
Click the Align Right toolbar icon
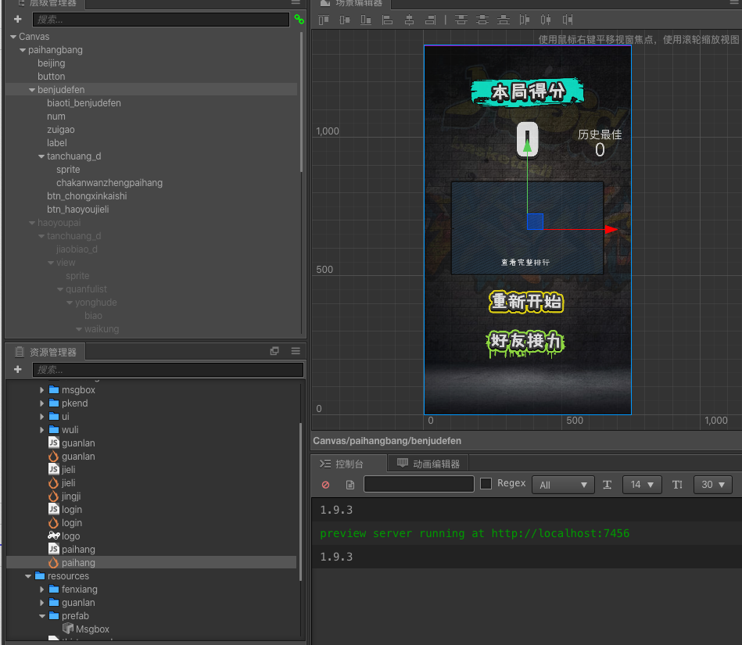430,20
